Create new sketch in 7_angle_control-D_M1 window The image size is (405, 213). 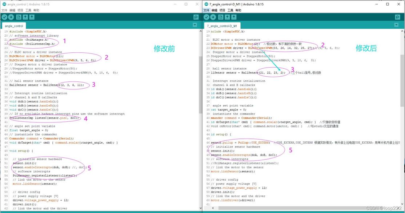pos(221,17)
